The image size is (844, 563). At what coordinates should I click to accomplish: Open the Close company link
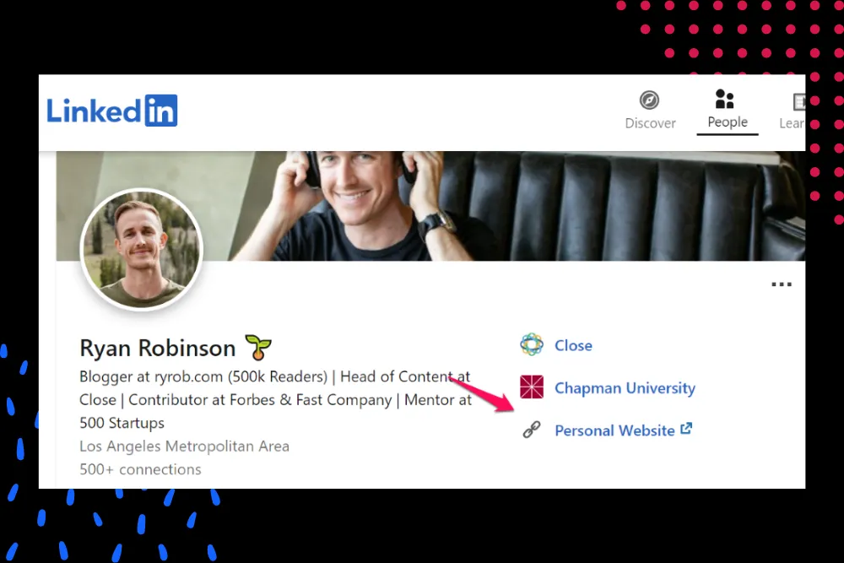tap(573, 345)
